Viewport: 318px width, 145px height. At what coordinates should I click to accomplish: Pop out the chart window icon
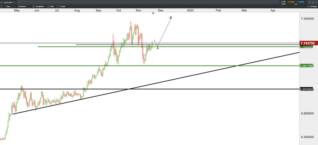[313, 3]
